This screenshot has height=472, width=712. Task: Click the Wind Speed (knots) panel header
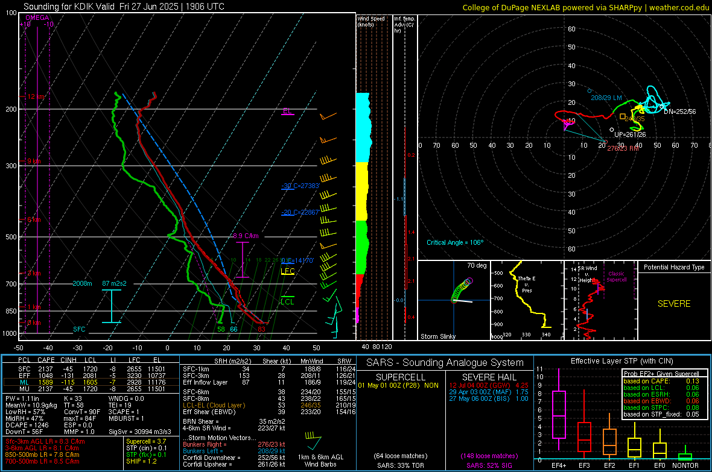pos(371,21)
